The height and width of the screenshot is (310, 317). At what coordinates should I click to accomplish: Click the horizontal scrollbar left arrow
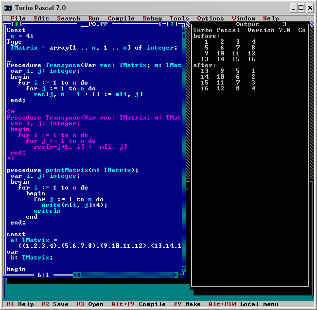75,275
